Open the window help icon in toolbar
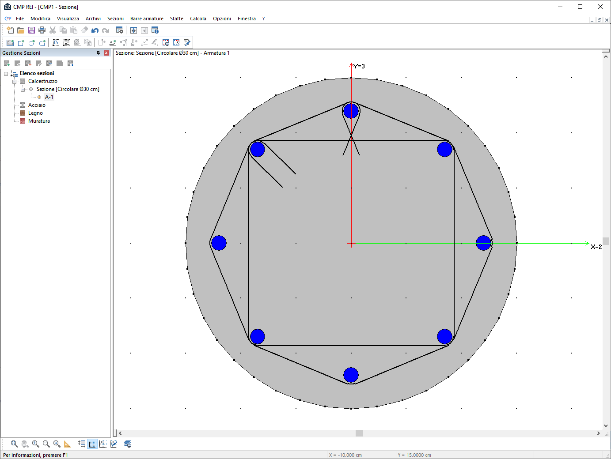Viewport: 611px width, 459px height. point(155,30)
